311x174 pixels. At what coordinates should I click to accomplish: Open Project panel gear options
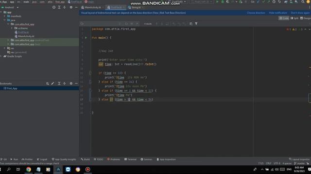(71, 7)
